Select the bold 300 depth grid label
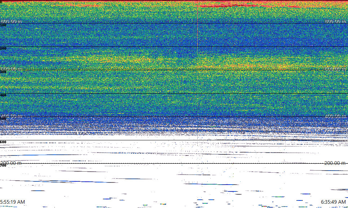The width and height of the screenshot is (348, 208). [x=3, y=72]
